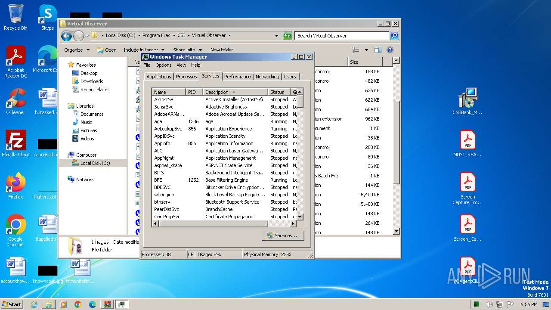This screenshot has height=310, width=551.
Task: Open the Options menu in Task Manager
Action: click(164, 65)
